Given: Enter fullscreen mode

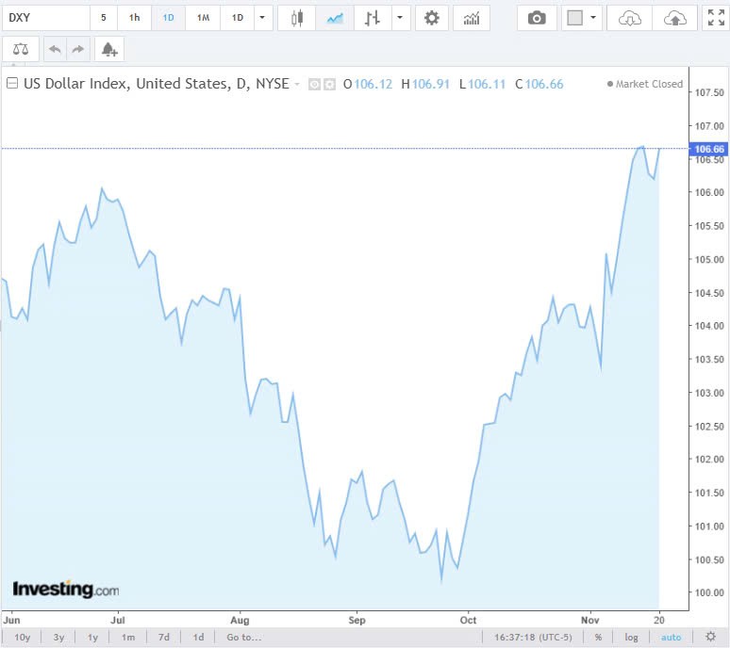Looking at the screenshot, I should (716, 18).
